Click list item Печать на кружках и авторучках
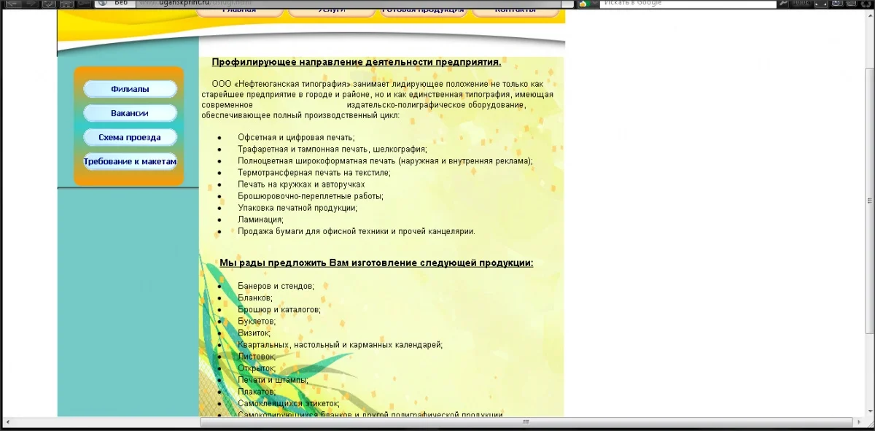 coord(301,184)
